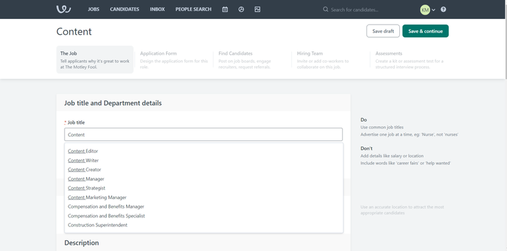Viewport: 507px width, 251px height.
Task: Click the 'Use common job titles' tip
Action: tap(382, 127)
